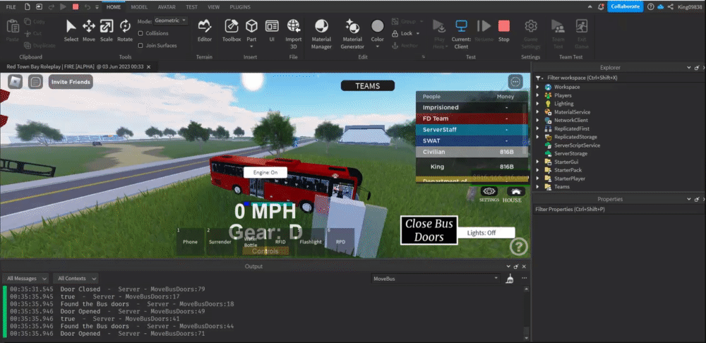
Task: Open the Terrain Editor
Action: [205, 30]
